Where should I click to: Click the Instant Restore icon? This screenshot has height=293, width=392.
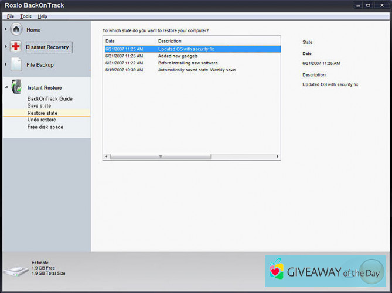coord(16,87)
